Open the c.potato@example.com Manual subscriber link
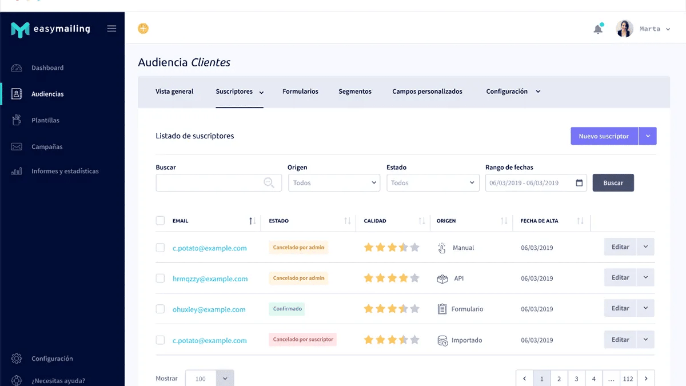 (209, 248)
